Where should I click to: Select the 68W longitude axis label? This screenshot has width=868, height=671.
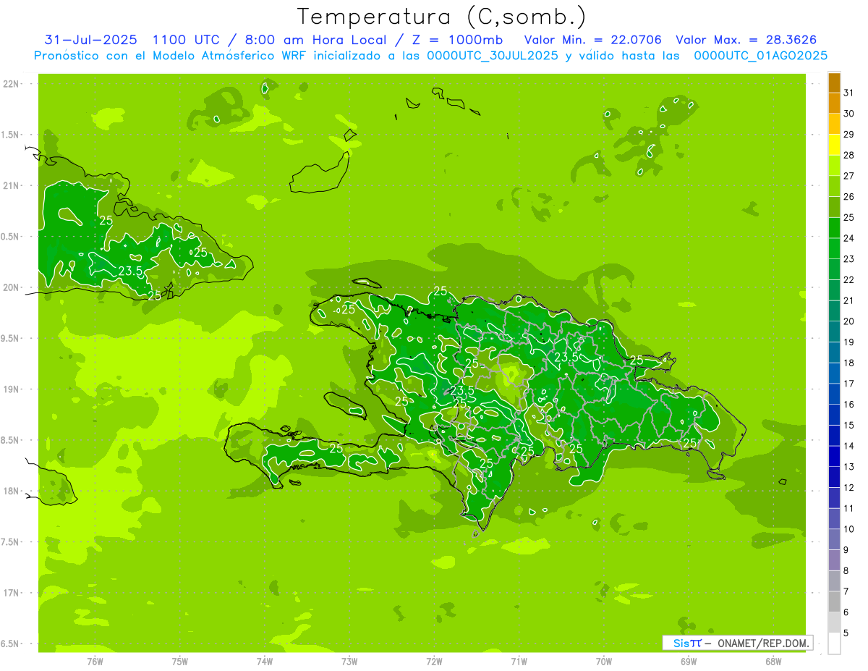click(773, 661)
